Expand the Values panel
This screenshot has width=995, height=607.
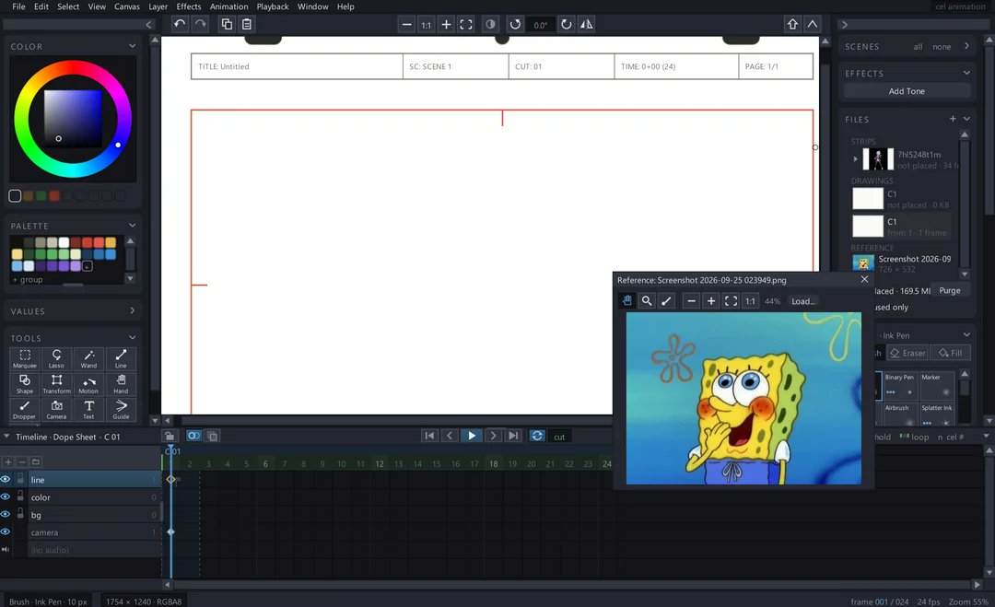coord(132,310)
